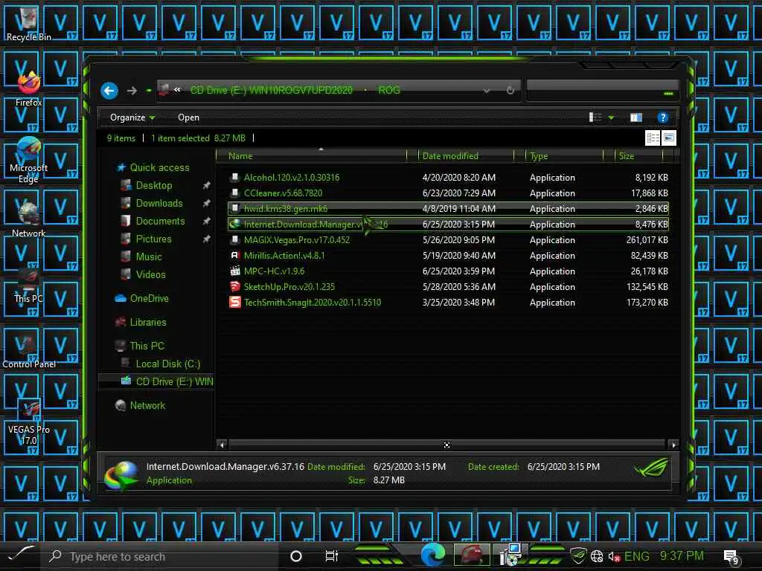762x571 pixels.
Task: Click the MPC-HC.v1.9.6 clapperboard icon
Action: pos(234,271)
